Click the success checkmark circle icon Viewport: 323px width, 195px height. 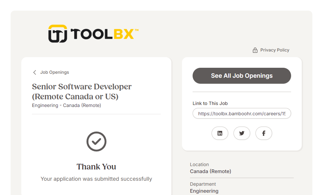[96, 142]
